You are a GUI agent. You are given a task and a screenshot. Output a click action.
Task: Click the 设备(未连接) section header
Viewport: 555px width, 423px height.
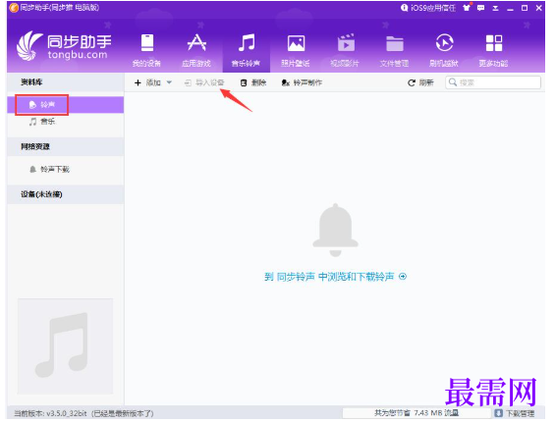pos(66,194)
